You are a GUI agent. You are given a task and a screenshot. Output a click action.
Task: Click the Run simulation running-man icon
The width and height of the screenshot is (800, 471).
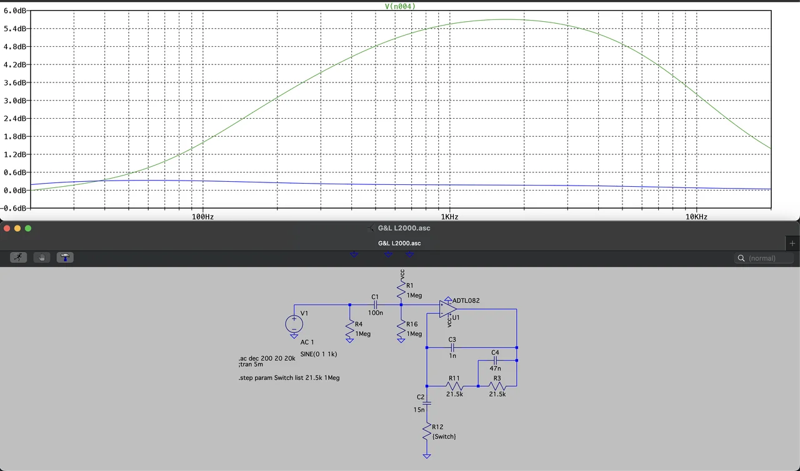tap(18, 257)
